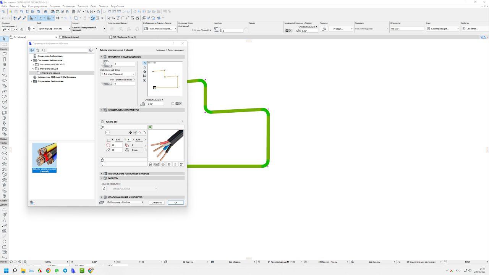Select the Кабель электрический (гибкий) thumbnail
Viewport: 489px width, 275px height.
(x=44, y=158)
